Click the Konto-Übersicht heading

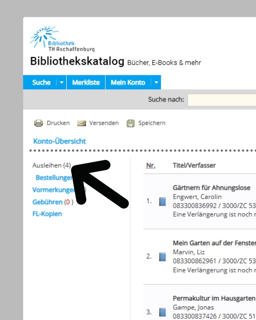point(60,141)
